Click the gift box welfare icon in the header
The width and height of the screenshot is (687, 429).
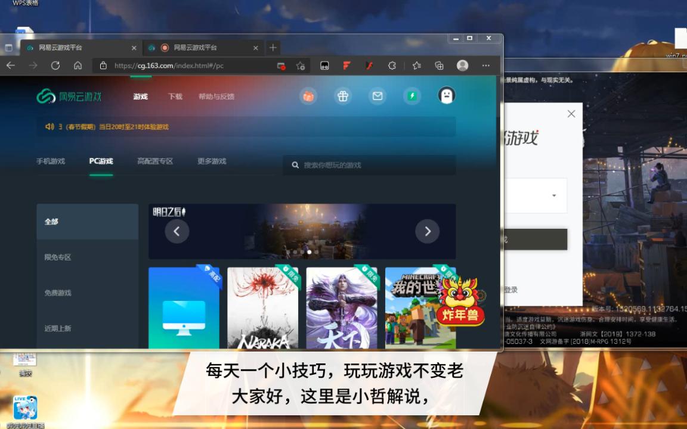coord(342,95)
